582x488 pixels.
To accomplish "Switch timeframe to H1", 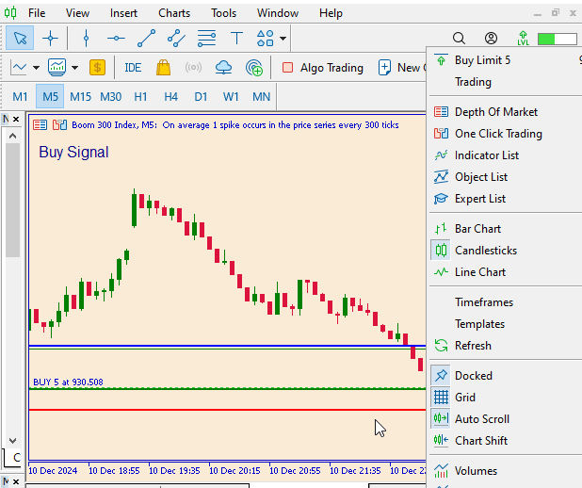I will tap(140, 97).
